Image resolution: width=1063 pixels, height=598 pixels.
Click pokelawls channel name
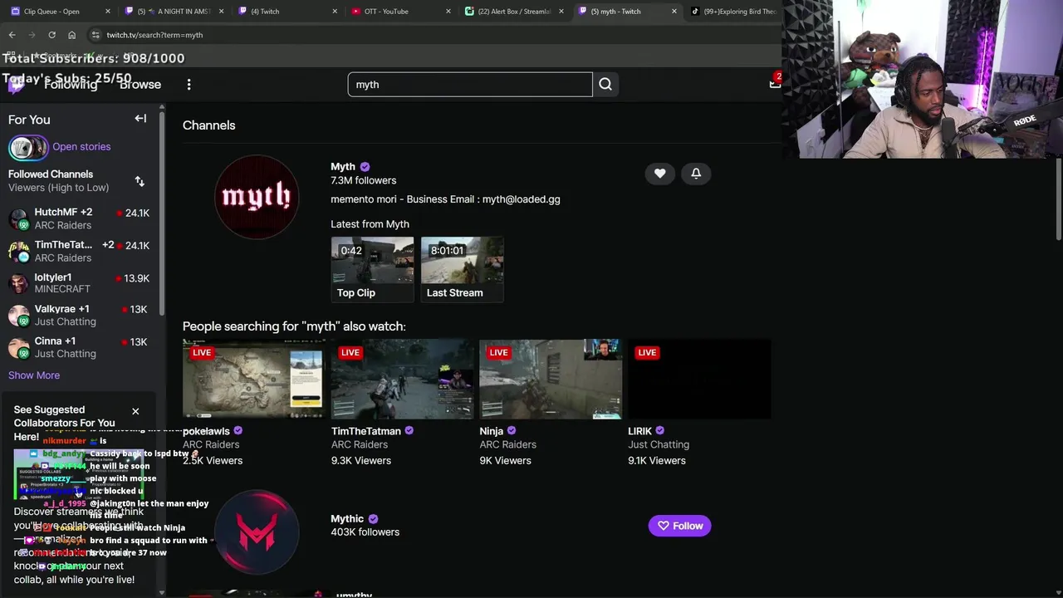click(x=206, y=431)
